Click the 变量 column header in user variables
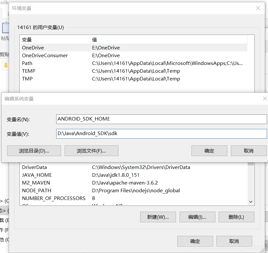The width and height of the screenshot is (268, 253). click(55, 39)
